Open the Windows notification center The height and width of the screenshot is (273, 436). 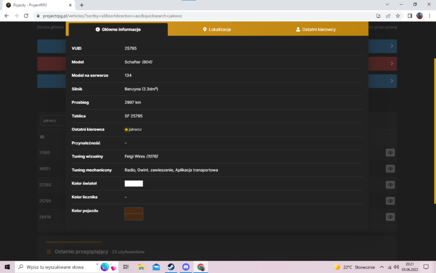click(x=426, y=267)
